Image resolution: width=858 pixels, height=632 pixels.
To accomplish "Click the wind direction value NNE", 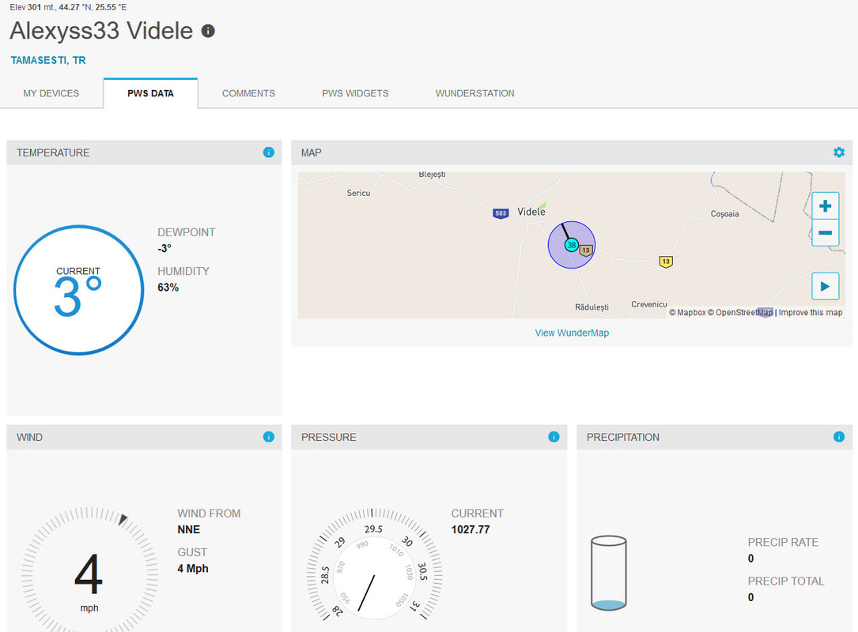I will coord(189,530).
